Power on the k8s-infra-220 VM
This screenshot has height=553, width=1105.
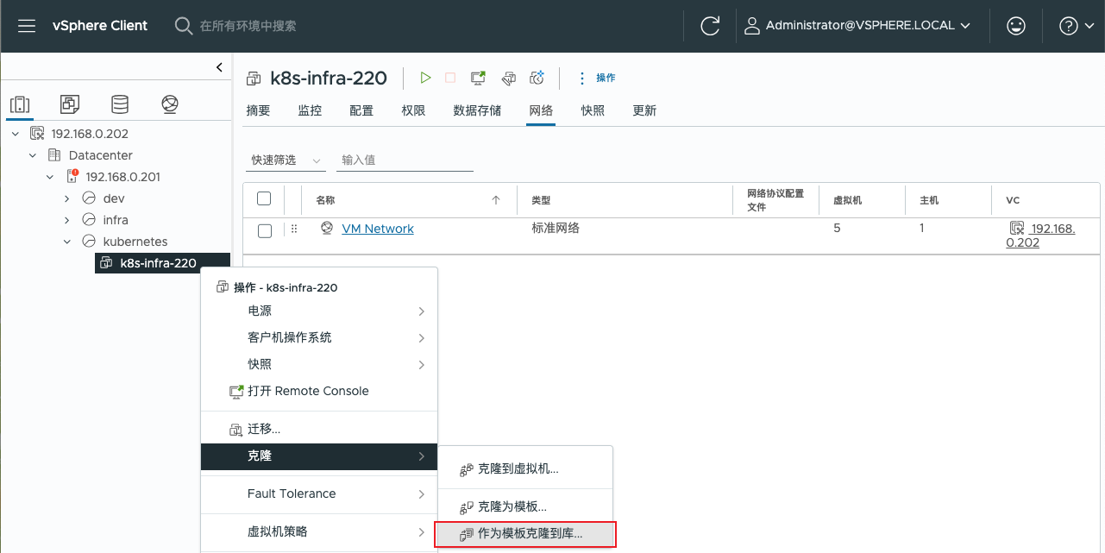click(425, 78)
